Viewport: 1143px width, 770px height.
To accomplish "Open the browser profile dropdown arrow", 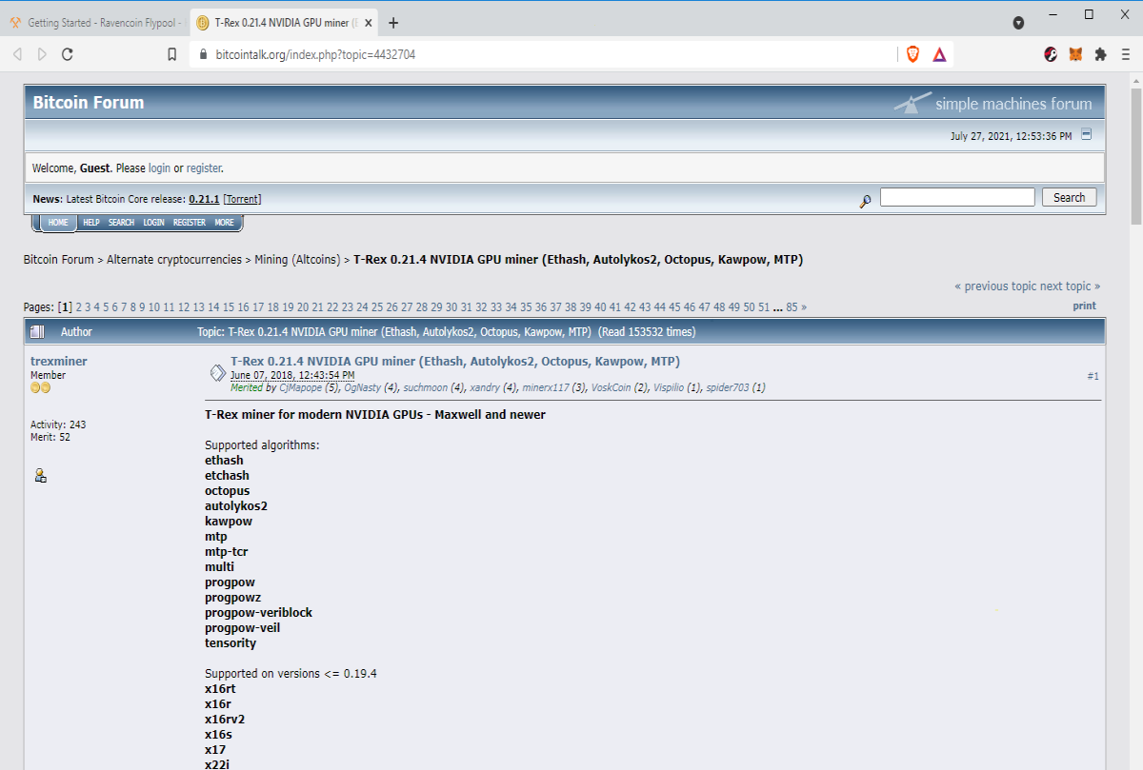I will 1018,22.
